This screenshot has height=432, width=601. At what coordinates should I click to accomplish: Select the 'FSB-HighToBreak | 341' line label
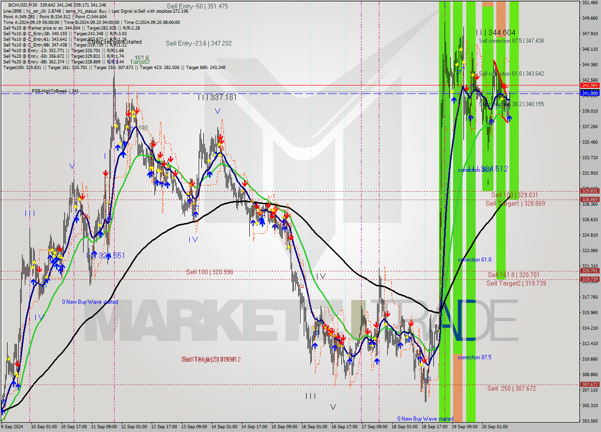(55, 91)
